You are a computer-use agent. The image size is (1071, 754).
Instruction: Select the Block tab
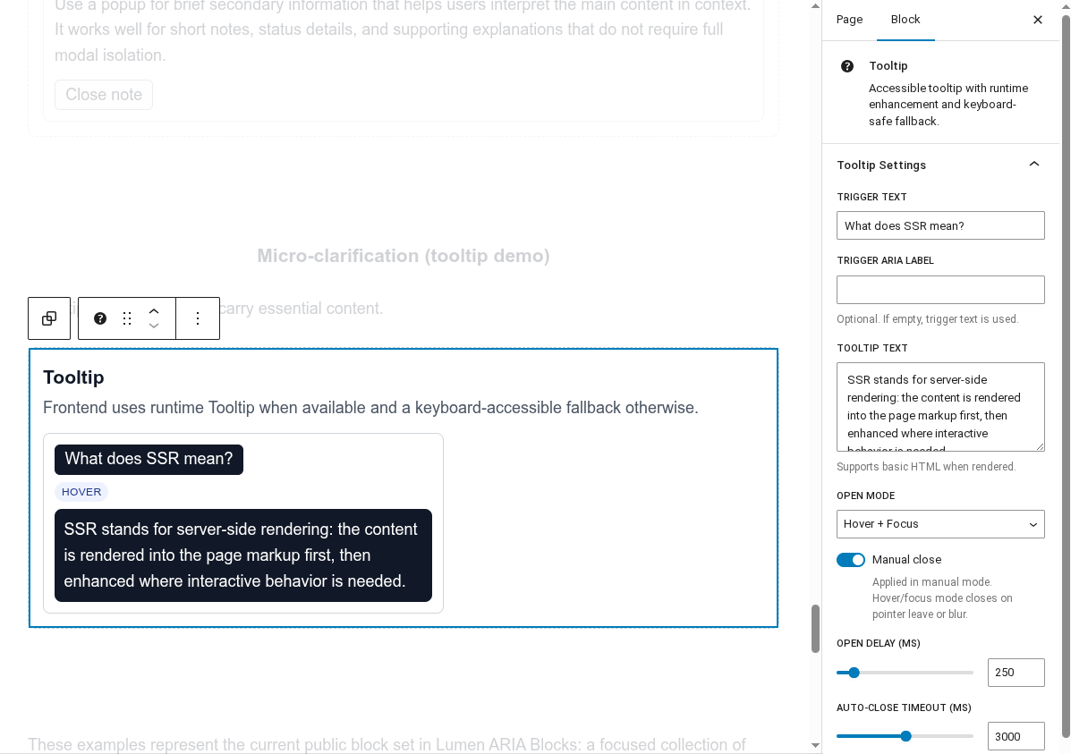pyautogui.click(x=905, y=20)
